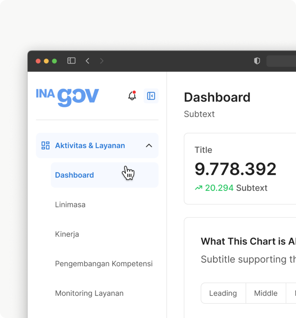Go back with the browser back arrow
Image resolution: width=296 pixels, height=318 pixels.
point(88,61)
